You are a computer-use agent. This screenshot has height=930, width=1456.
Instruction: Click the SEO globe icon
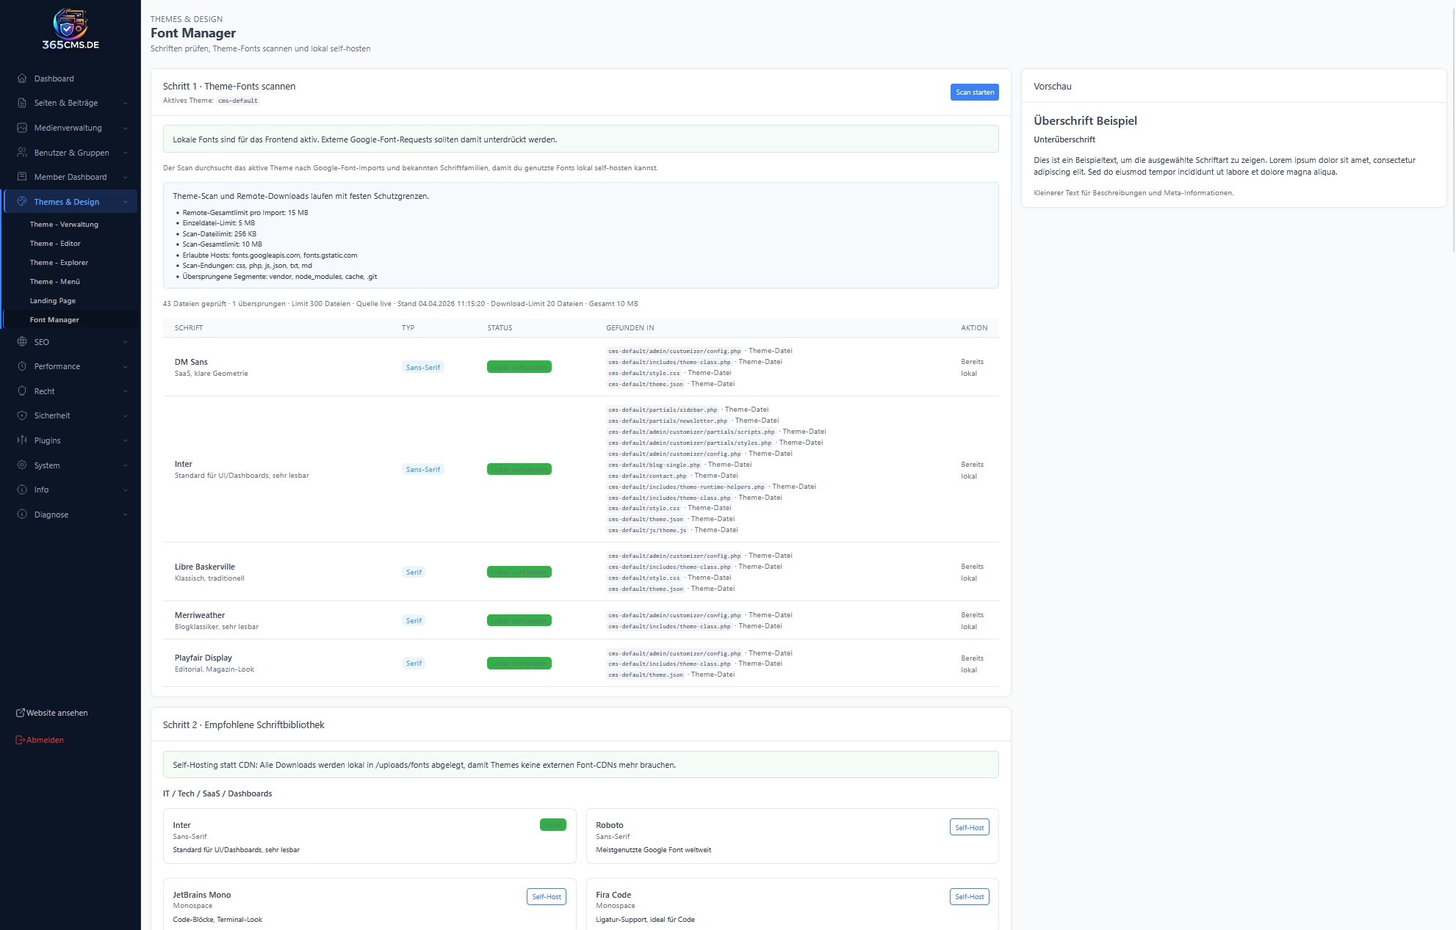tap(22, 342)
